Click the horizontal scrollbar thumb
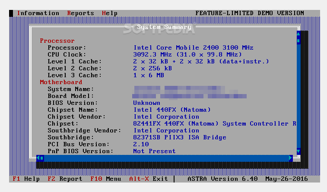 click(42, 158)
